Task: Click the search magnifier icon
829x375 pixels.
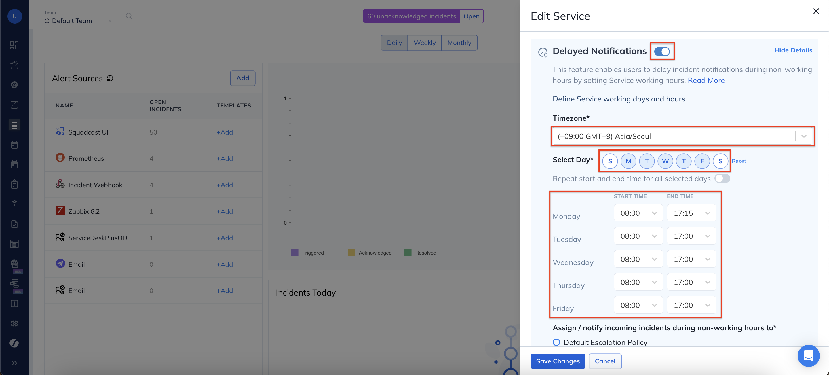Action: pyautogui.click(x=129, y=16)
